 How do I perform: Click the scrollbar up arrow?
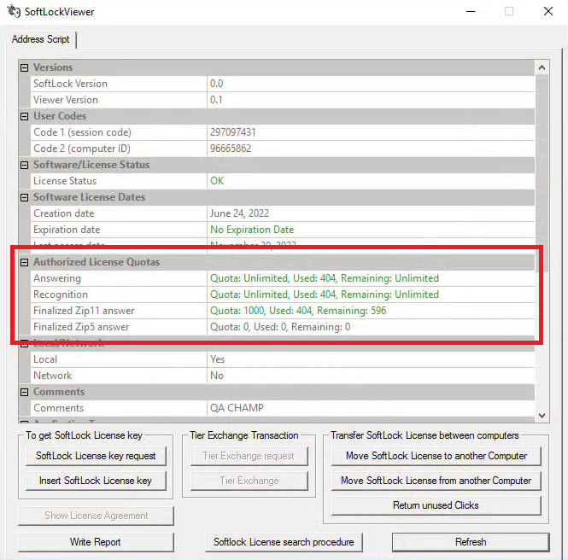coord(542,67)
